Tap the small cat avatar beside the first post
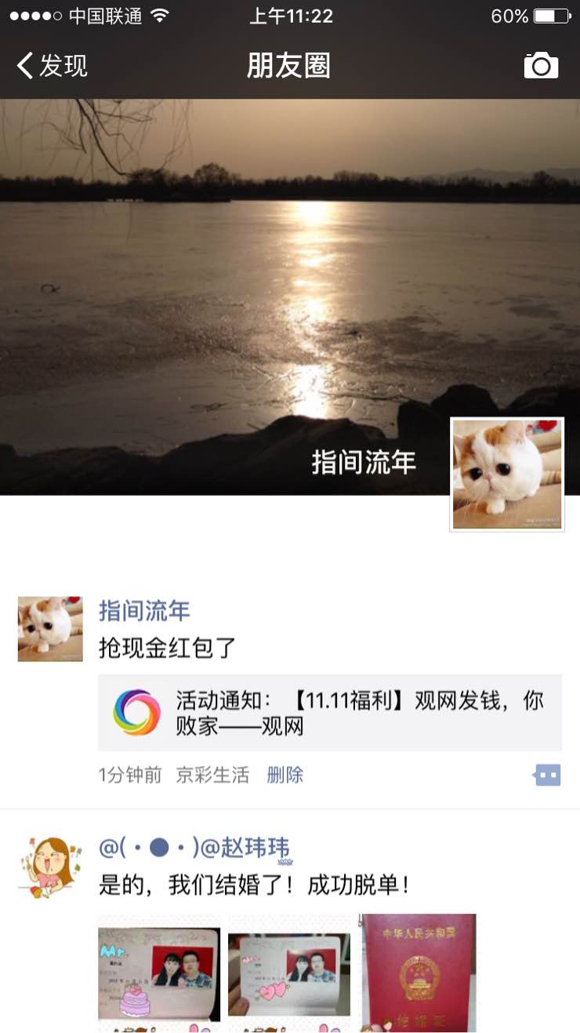The width and height of the screenshot is (580, 1033). click(x=50, y=628)
